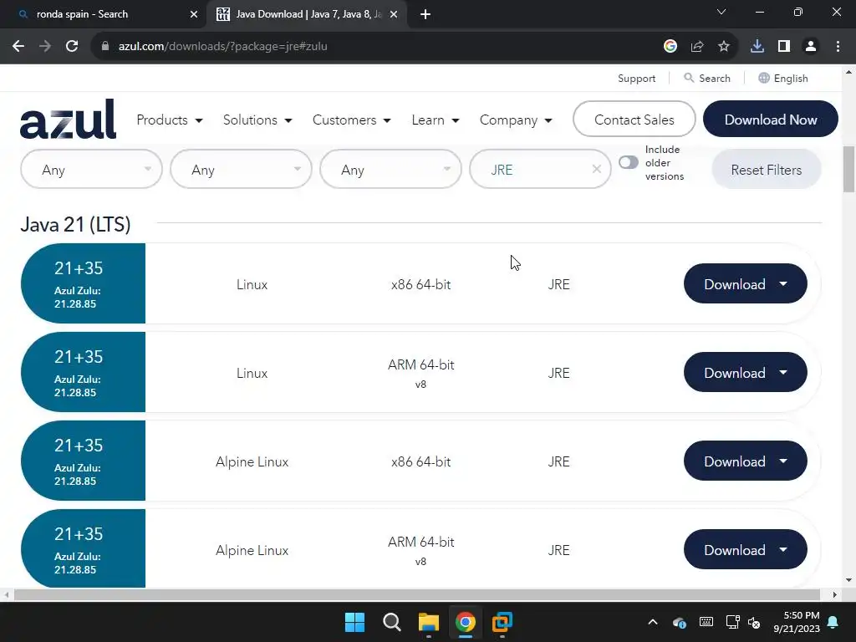Open Chrome three-dot menu
This screenshot has width=856, height=642.
click(x=838, y=47)
